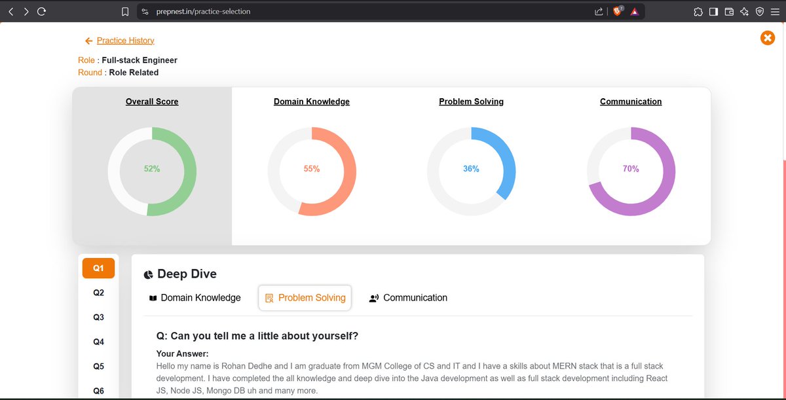Image resolution: width=786 pixels, height=400 pixels.
Task: Switch to Problem Solving deep dive tab
Action: pos(305,298)
